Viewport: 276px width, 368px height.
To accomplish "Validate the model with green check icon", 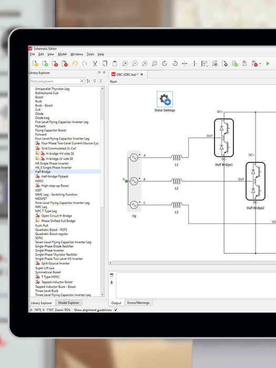I will pos(234,64).
